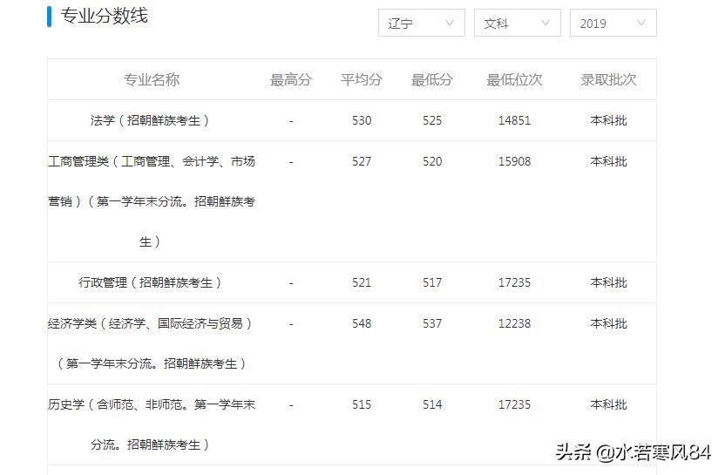Click average score 548
725x475 pixels.
click(362, 323)
